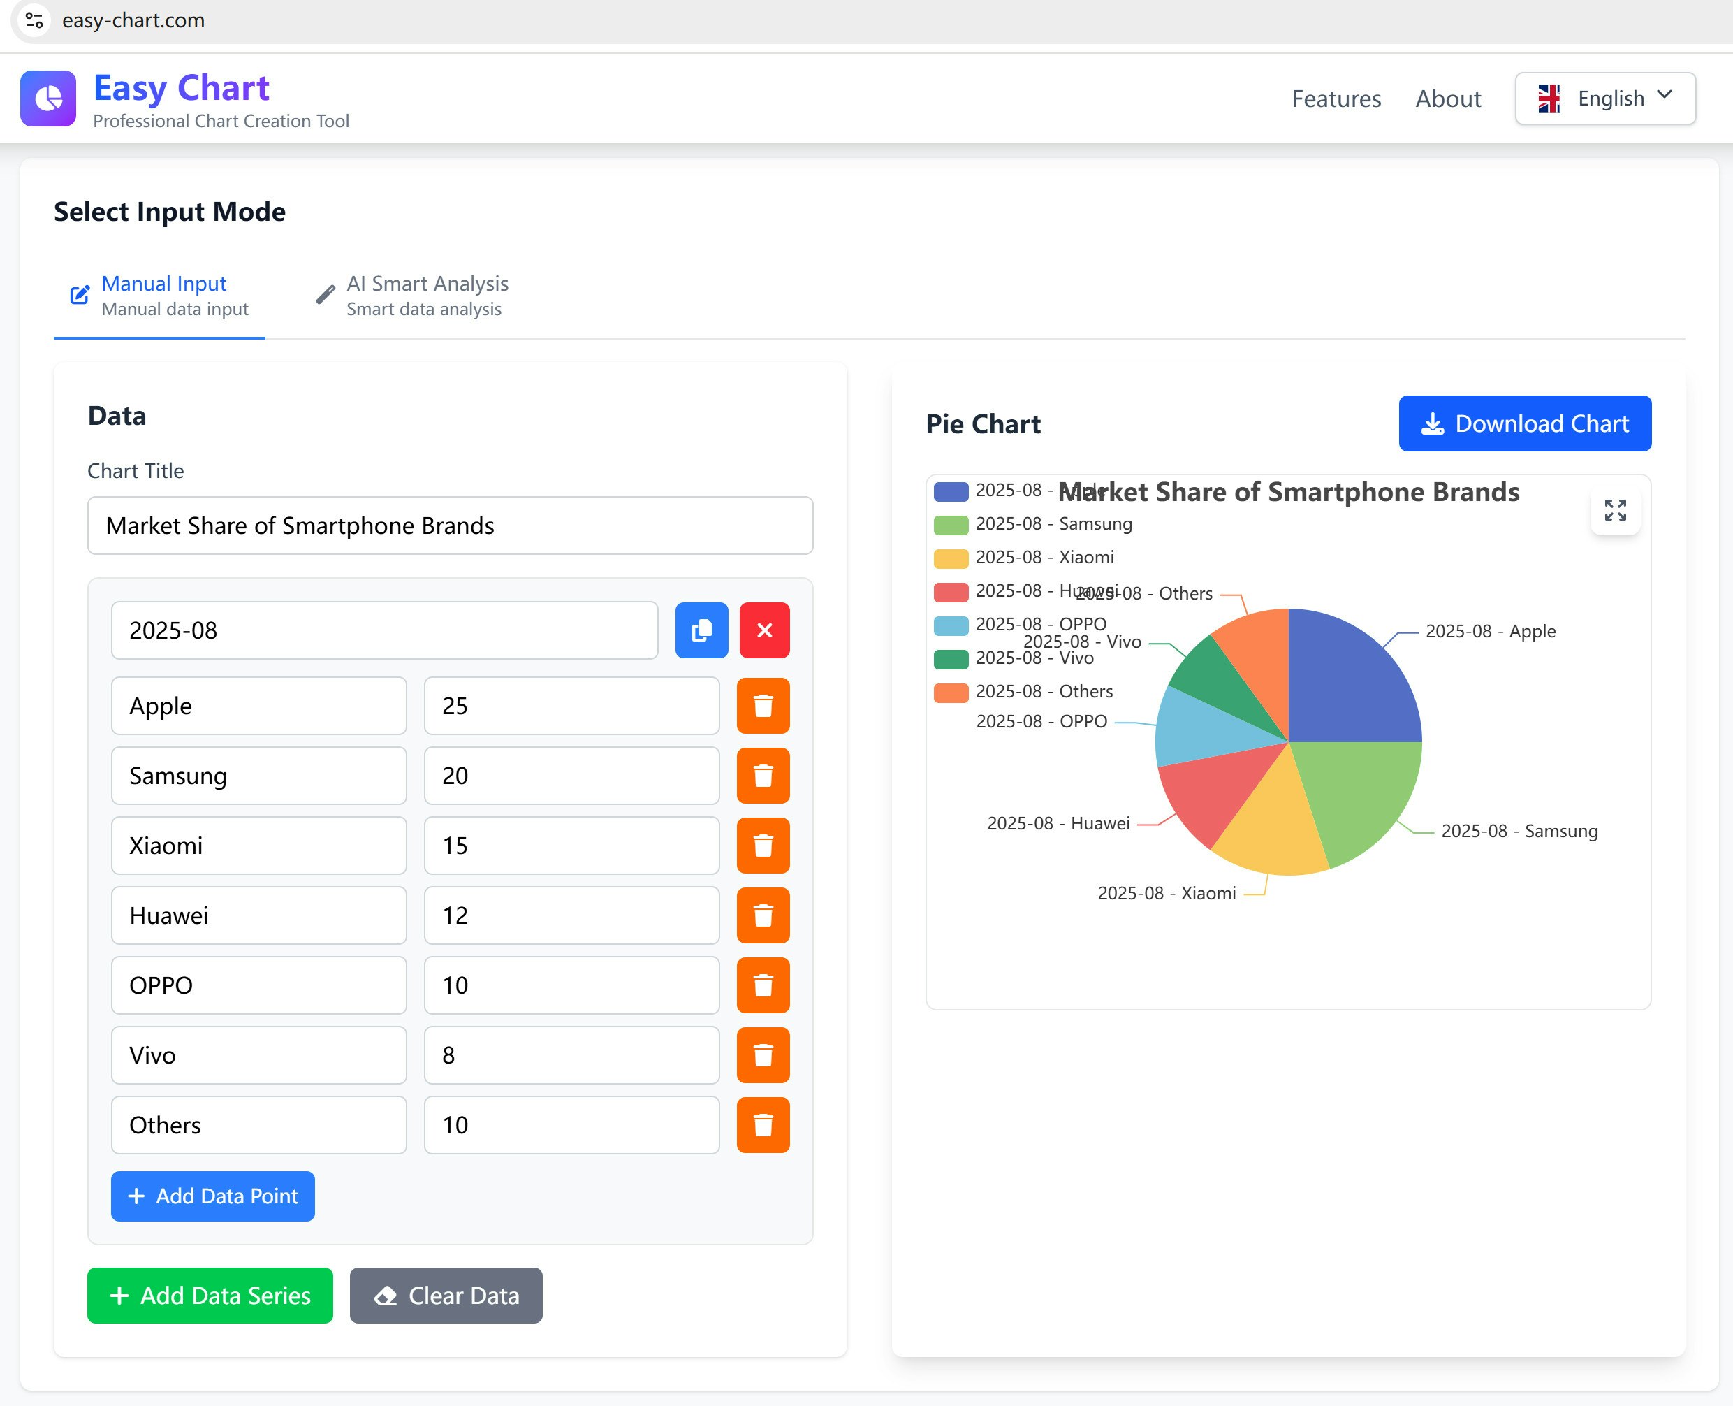Viewport: 1733px width, 1406px height.
Task: Click the '2025-08 - Samsung' pie label
Action: pyautogui.click(x=1519, y=831)
